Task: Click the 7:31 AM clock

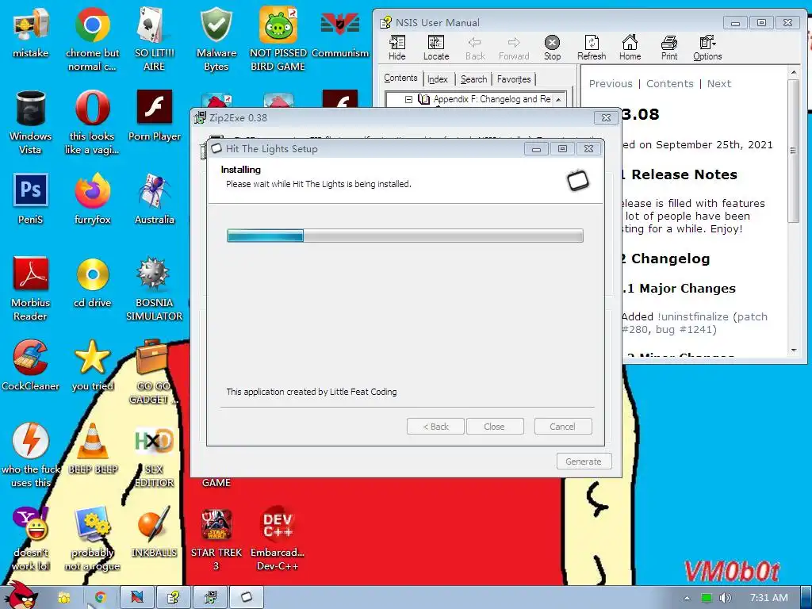Action: (769, 598)
